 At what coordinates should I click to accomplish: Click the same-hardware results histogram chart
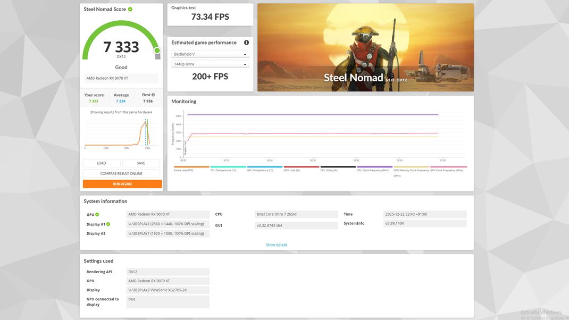click(x=121, y=134)
